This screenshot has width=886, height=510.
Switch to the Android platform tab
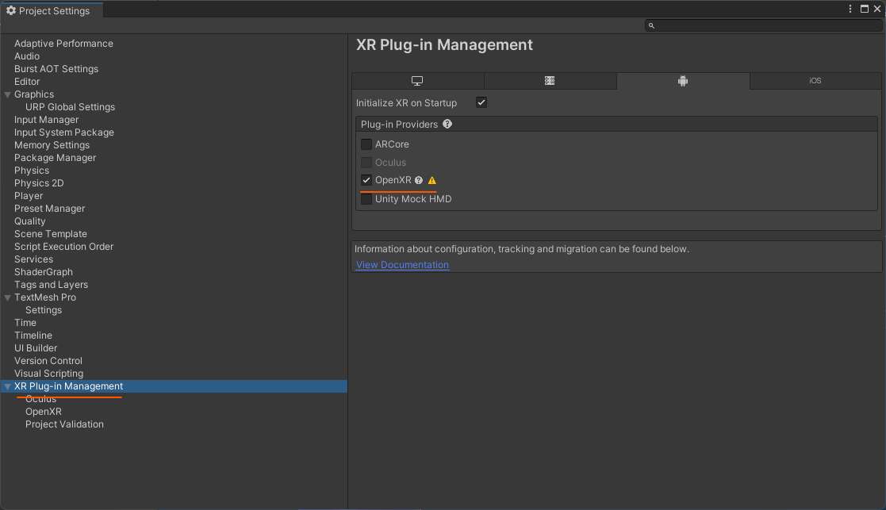tap(683, 81)
